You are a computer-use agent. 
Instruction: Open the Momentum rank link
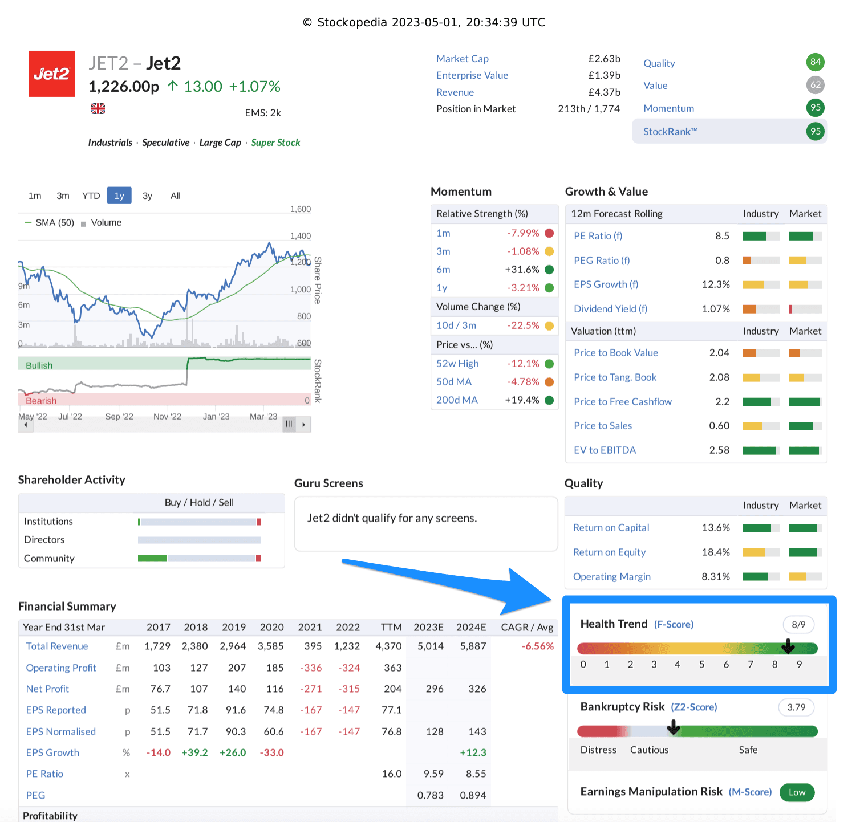click(x=669, y=108)
